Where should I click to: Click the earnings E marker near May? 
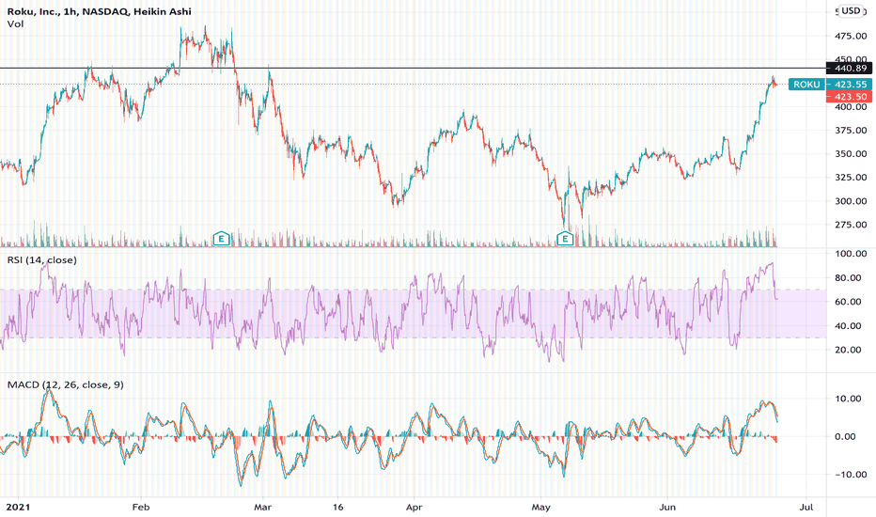tap(566, 239)
